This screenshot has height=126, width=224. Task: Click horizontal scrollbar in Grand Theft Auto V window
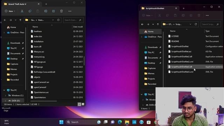click(43, 101)
